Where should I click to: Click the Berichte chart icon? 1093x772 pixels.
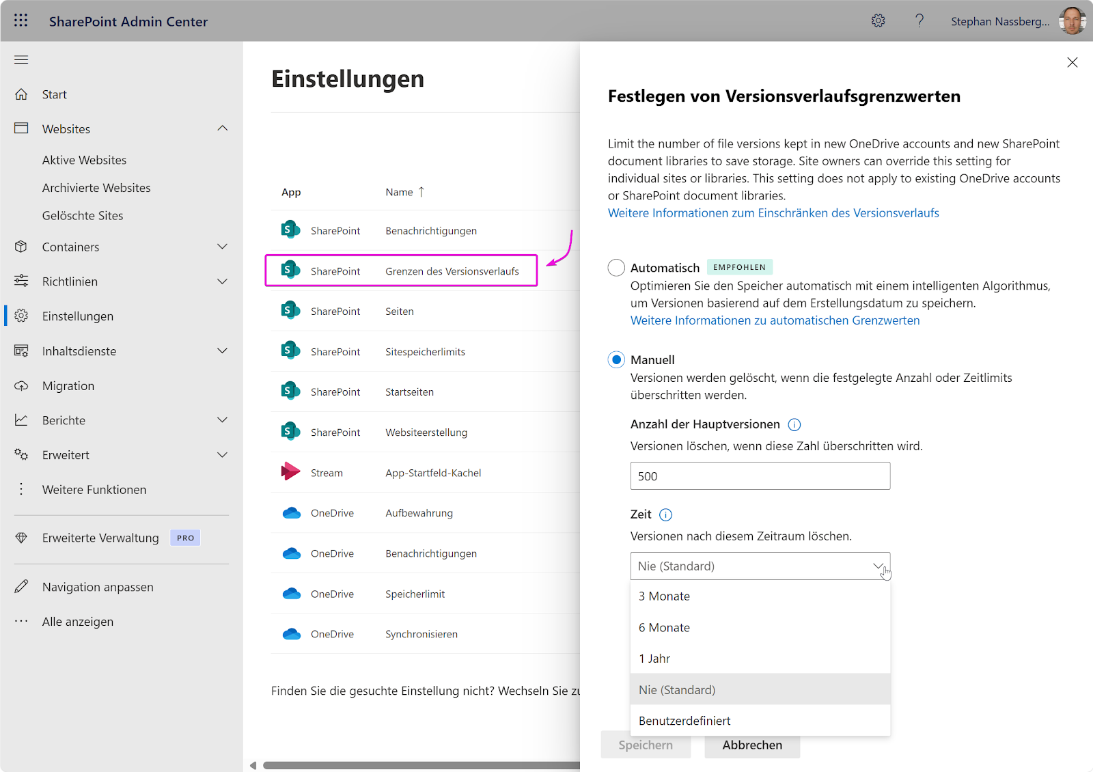pos(21,420)
